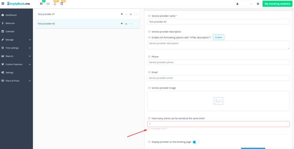Click Enable for HTML description
The width and height of the screenshot is (294, 149).
tap(218, 37)
